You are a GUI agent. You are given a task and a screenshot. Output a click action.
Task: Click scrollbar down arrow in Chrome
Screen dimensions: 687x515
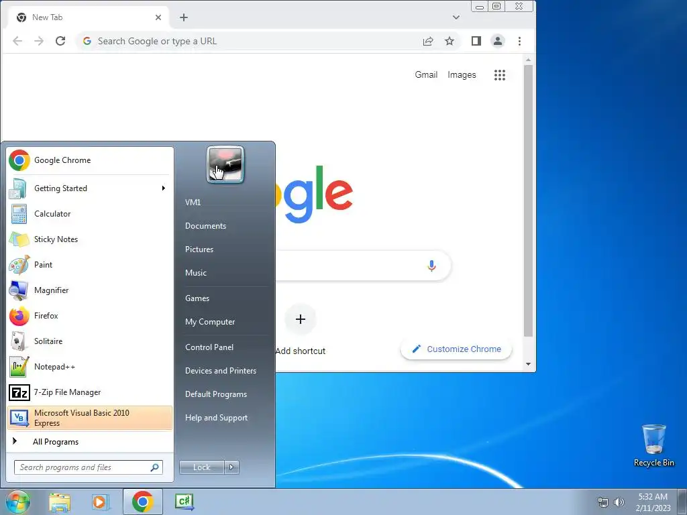(529, 364)
